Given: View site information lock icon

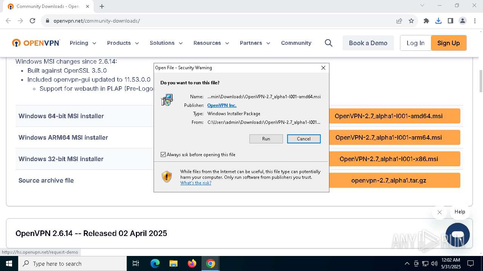Looking at the screenshot, I should pyautogui.click(x=48, y=21).
